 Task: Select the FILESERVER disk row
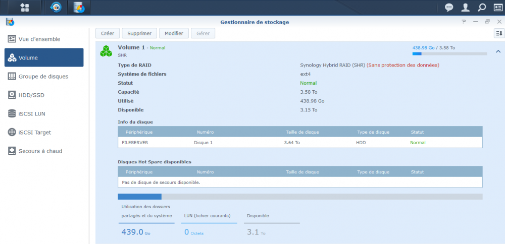tap(300, 142)
